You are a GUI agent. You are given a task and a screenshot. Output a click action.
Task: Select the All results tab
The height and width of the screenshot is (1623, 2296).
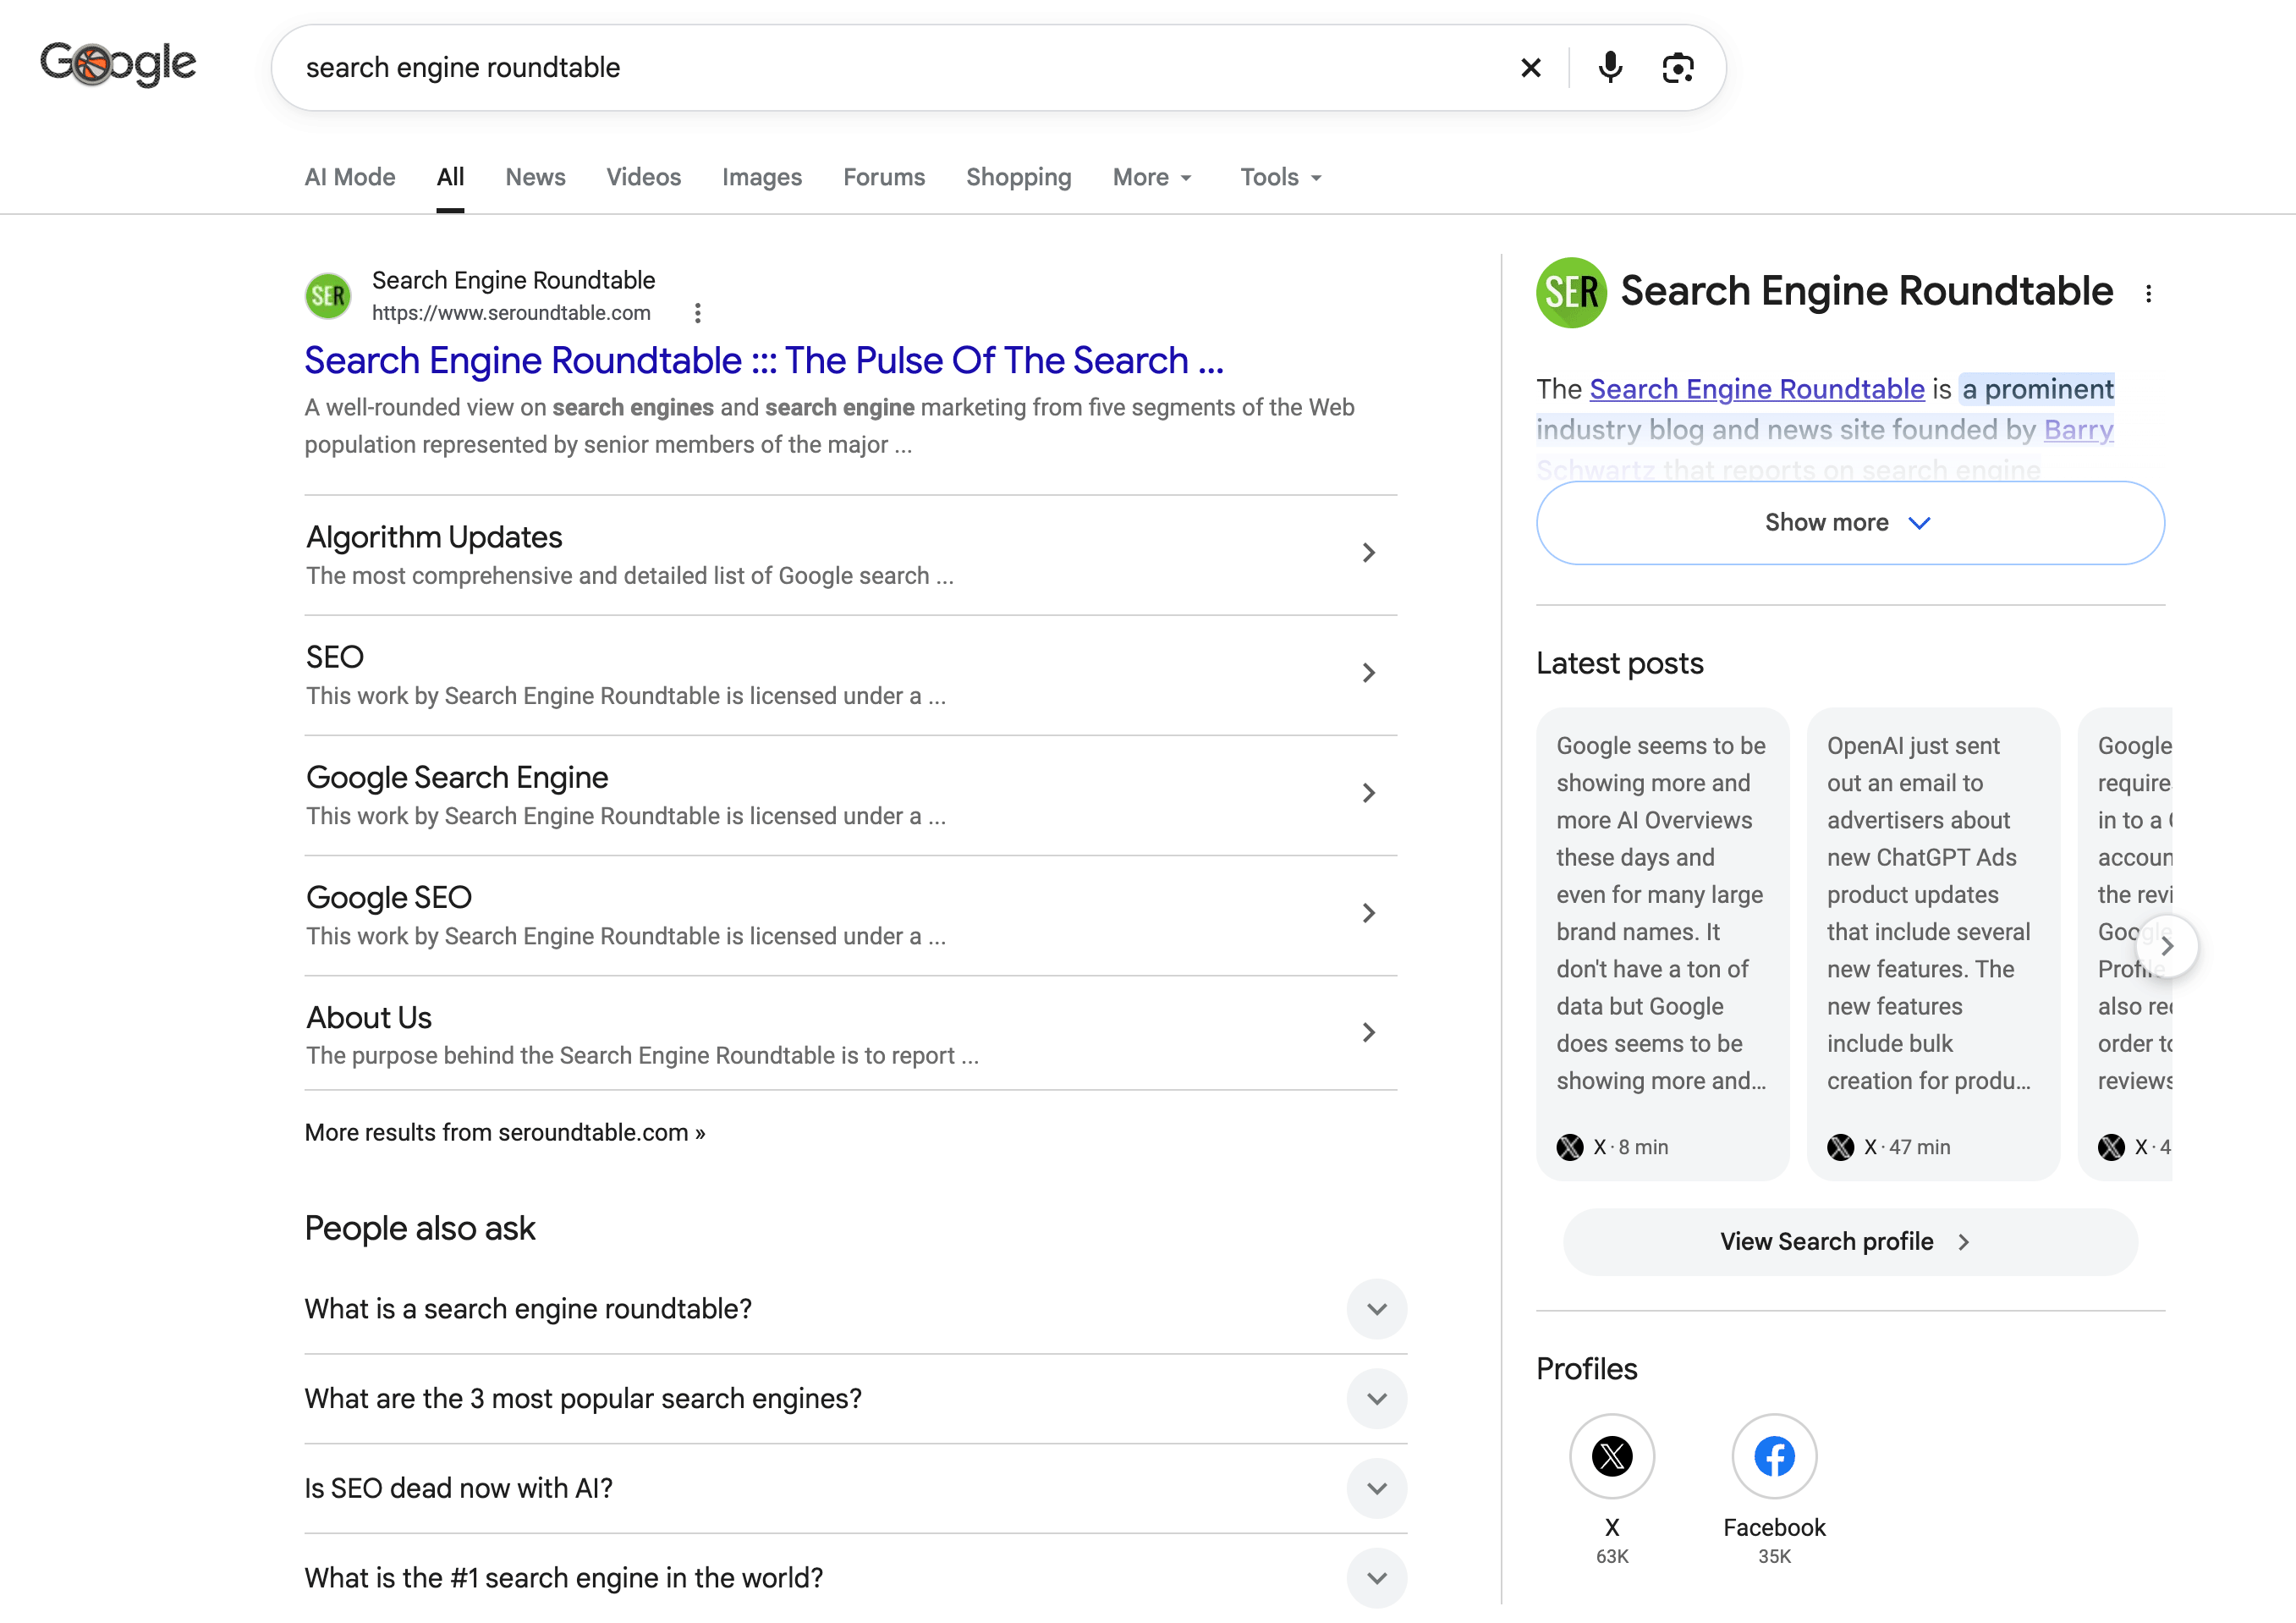(x=450, y=177)
